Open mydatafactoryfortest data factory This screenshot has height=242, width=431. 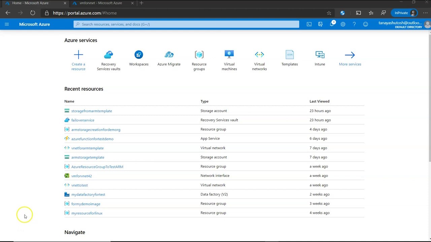(x=88, y=194)
